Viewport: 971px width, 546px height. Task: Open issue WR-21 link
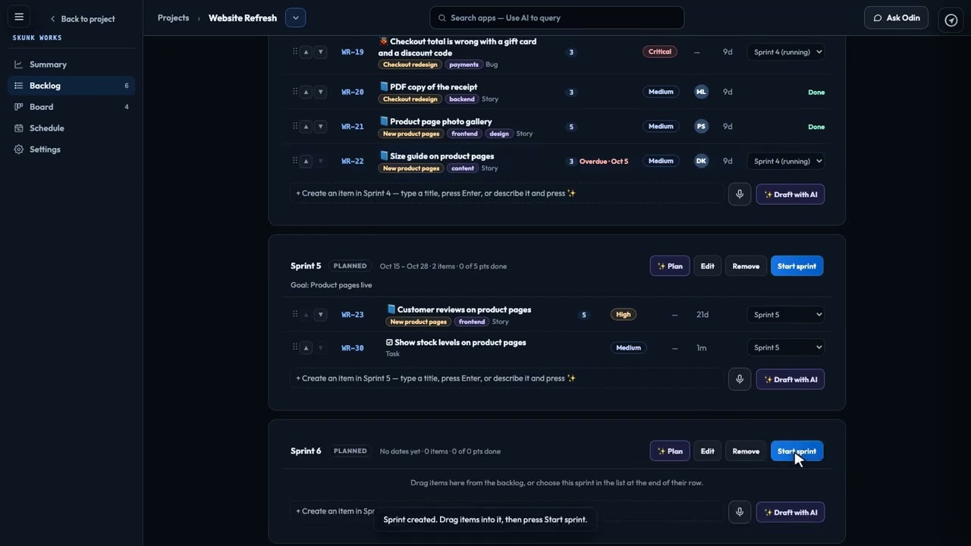point(353,127)
